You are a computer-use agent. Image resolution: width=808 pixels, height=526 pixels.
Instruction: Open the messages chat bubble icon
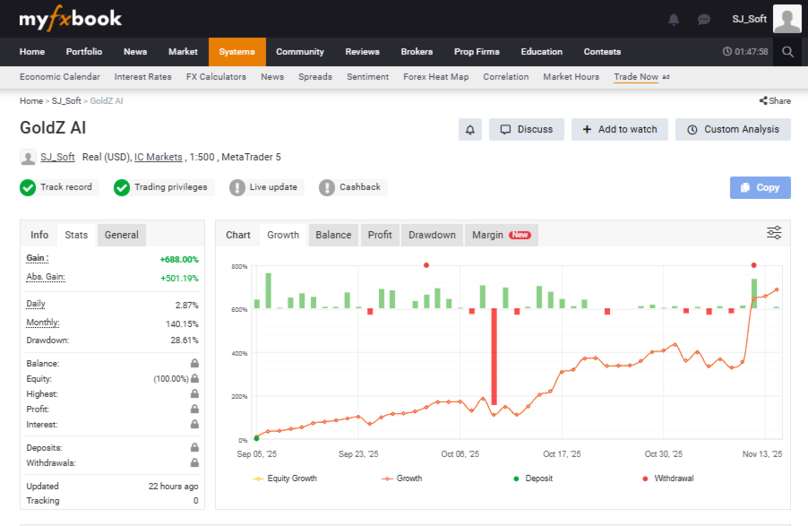coord(703,20)
